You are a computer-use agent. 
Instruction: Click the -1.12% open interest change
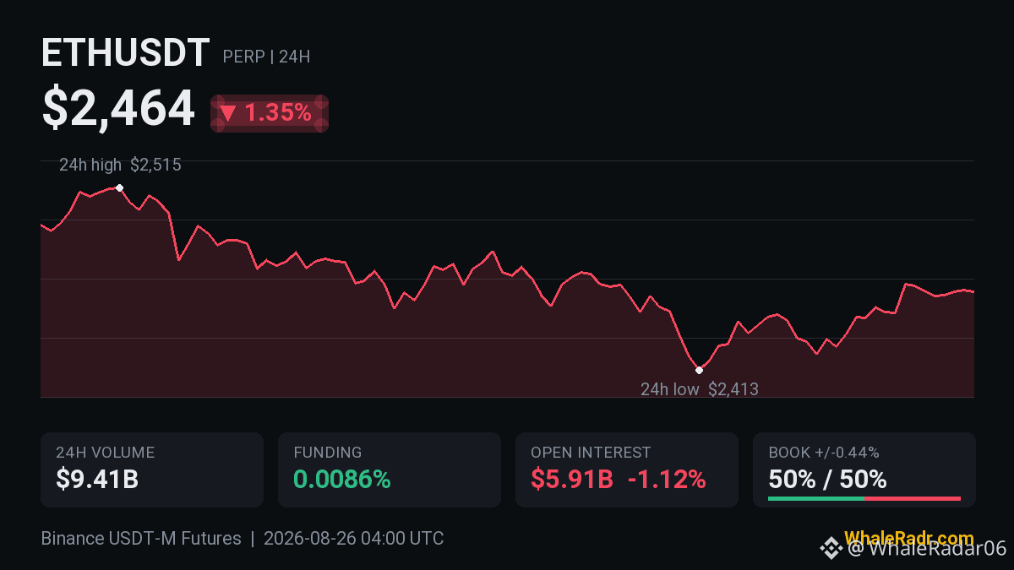coord(667,480)
